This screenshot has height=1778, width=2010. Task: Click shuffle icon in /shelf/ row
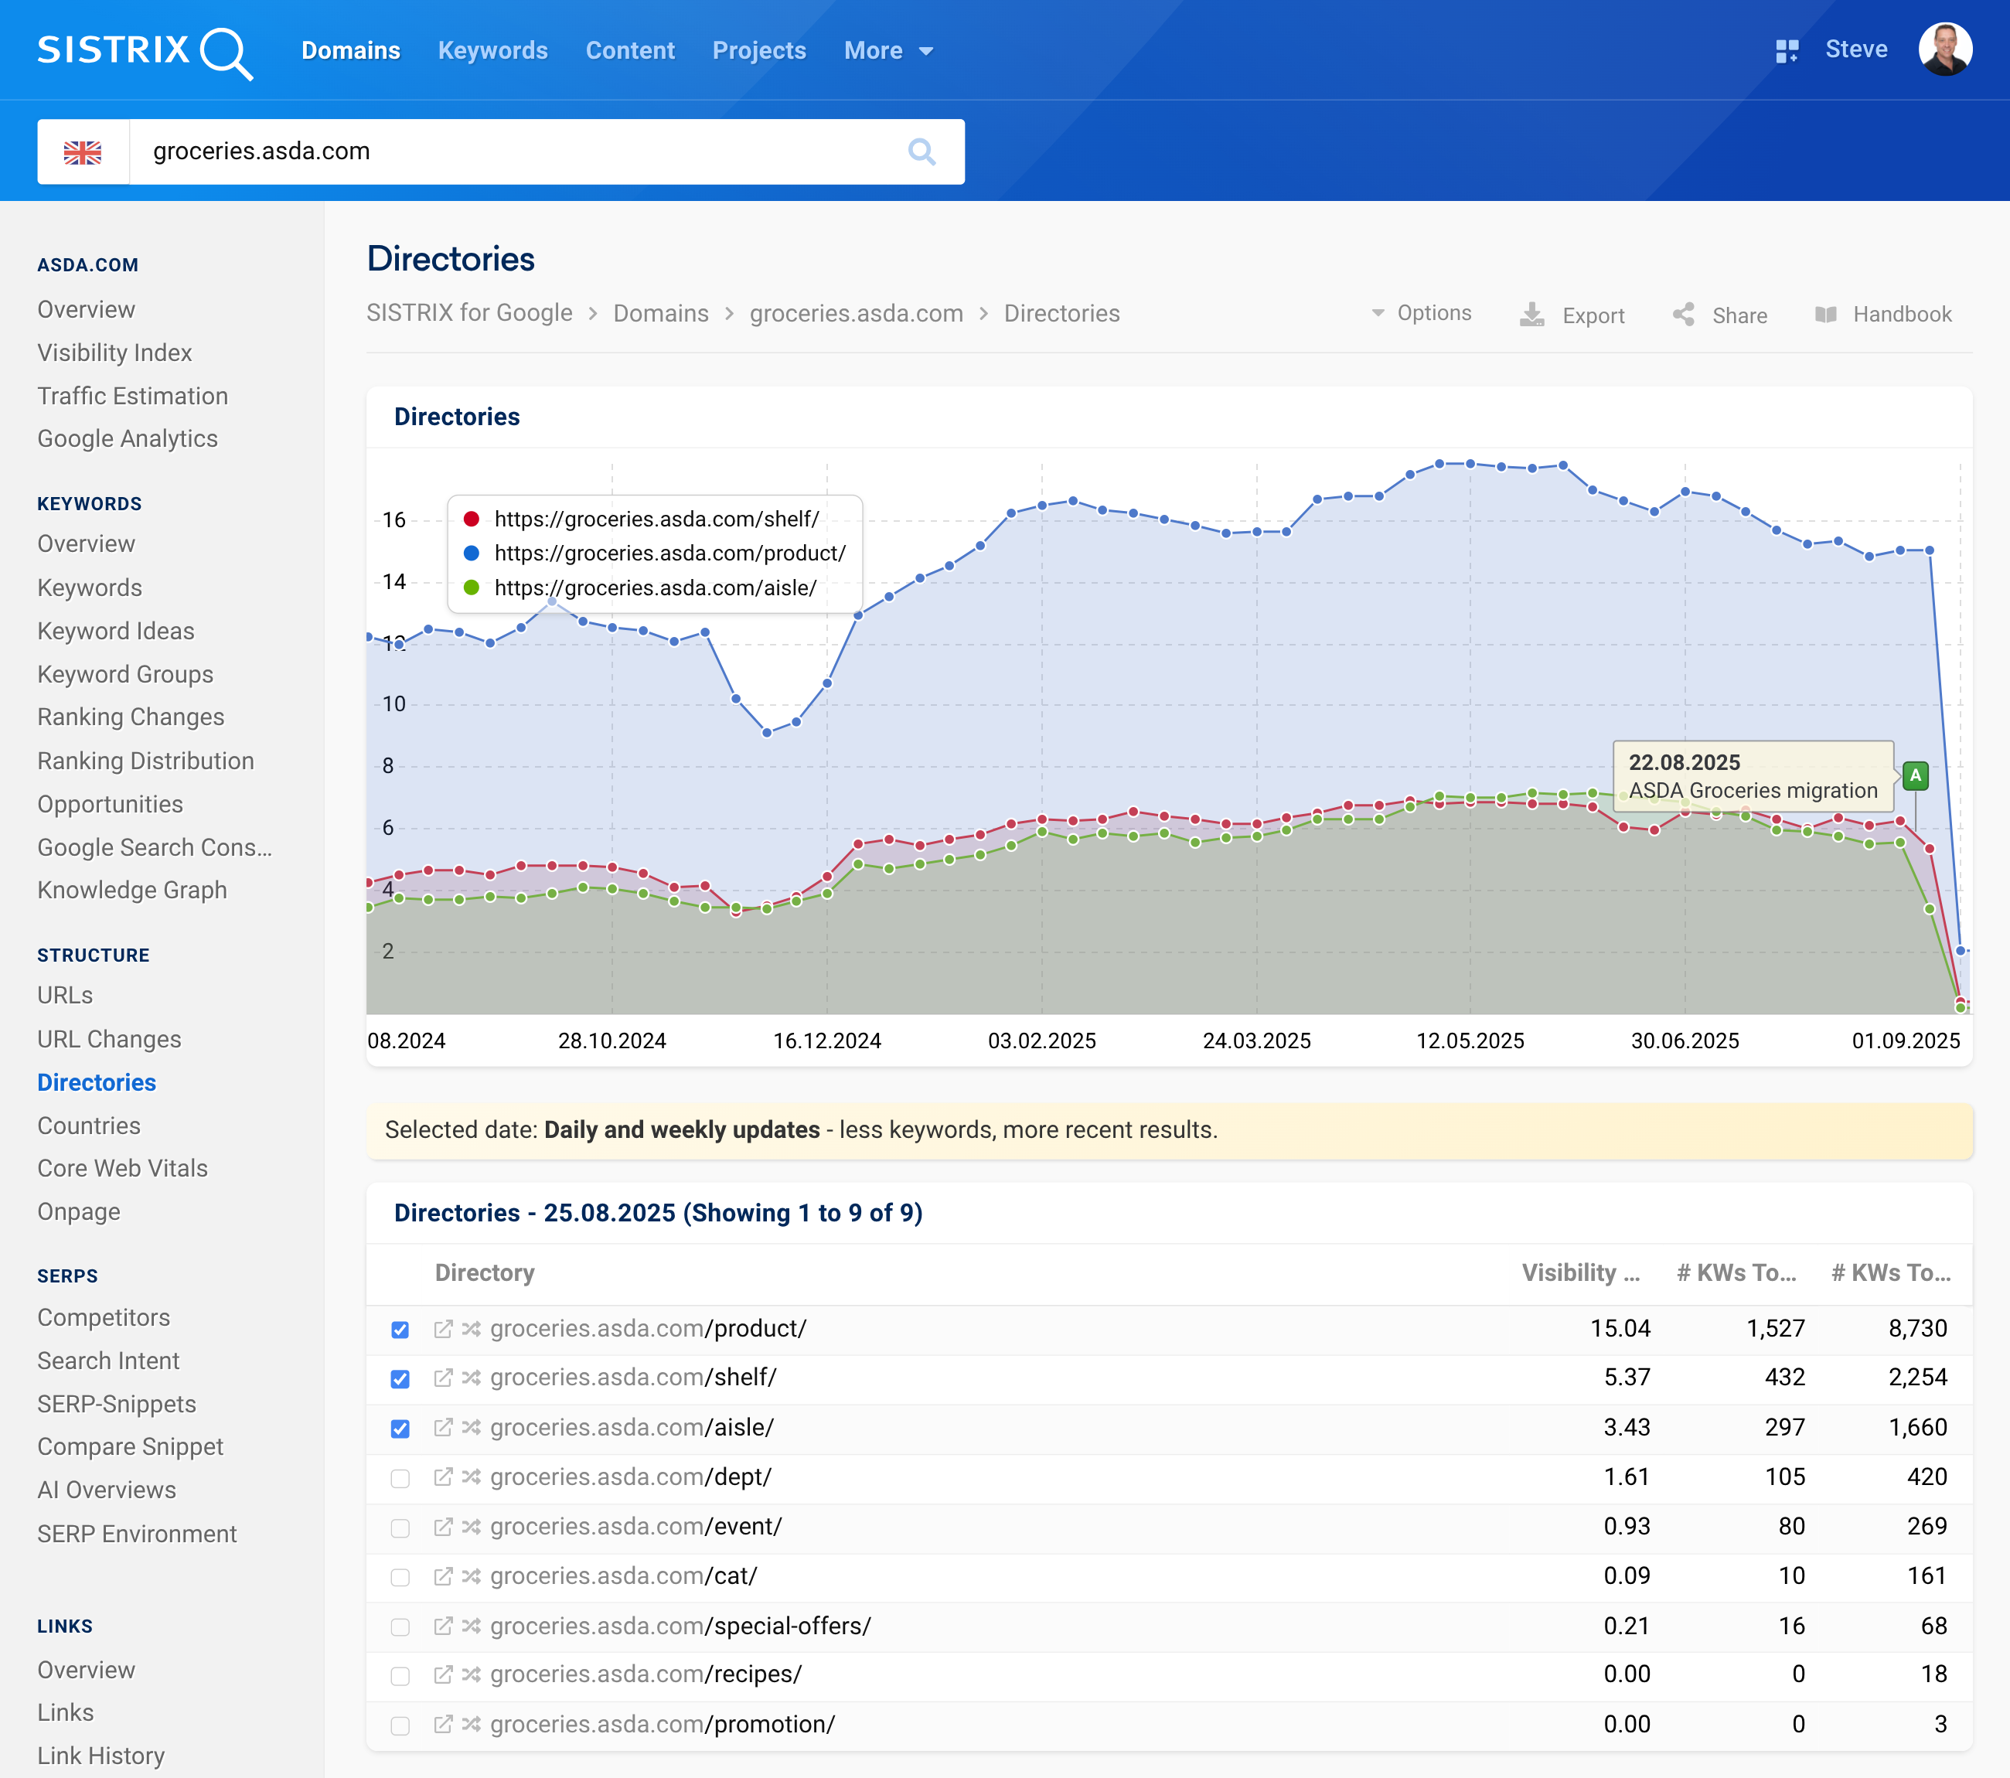(471, 1378)
